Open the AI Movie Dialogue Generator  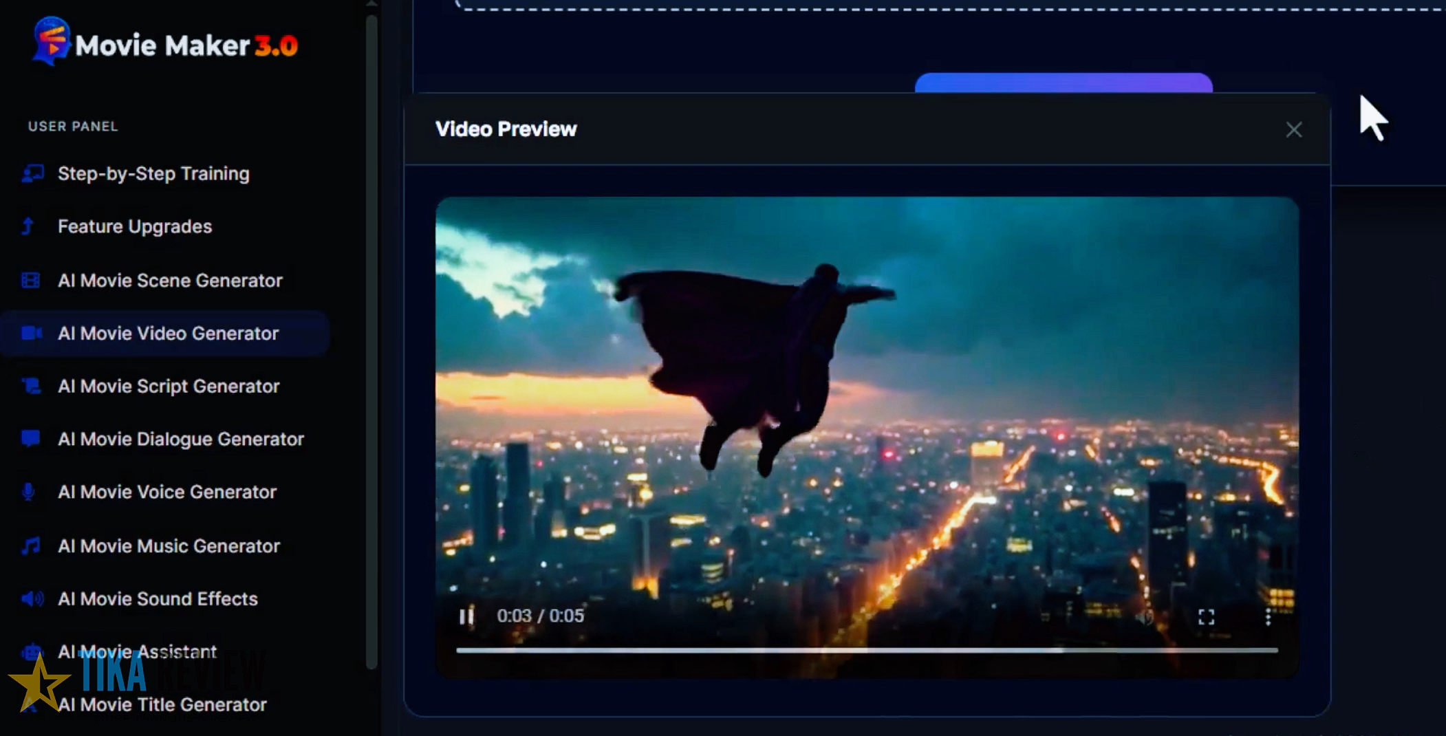point(180,439)
